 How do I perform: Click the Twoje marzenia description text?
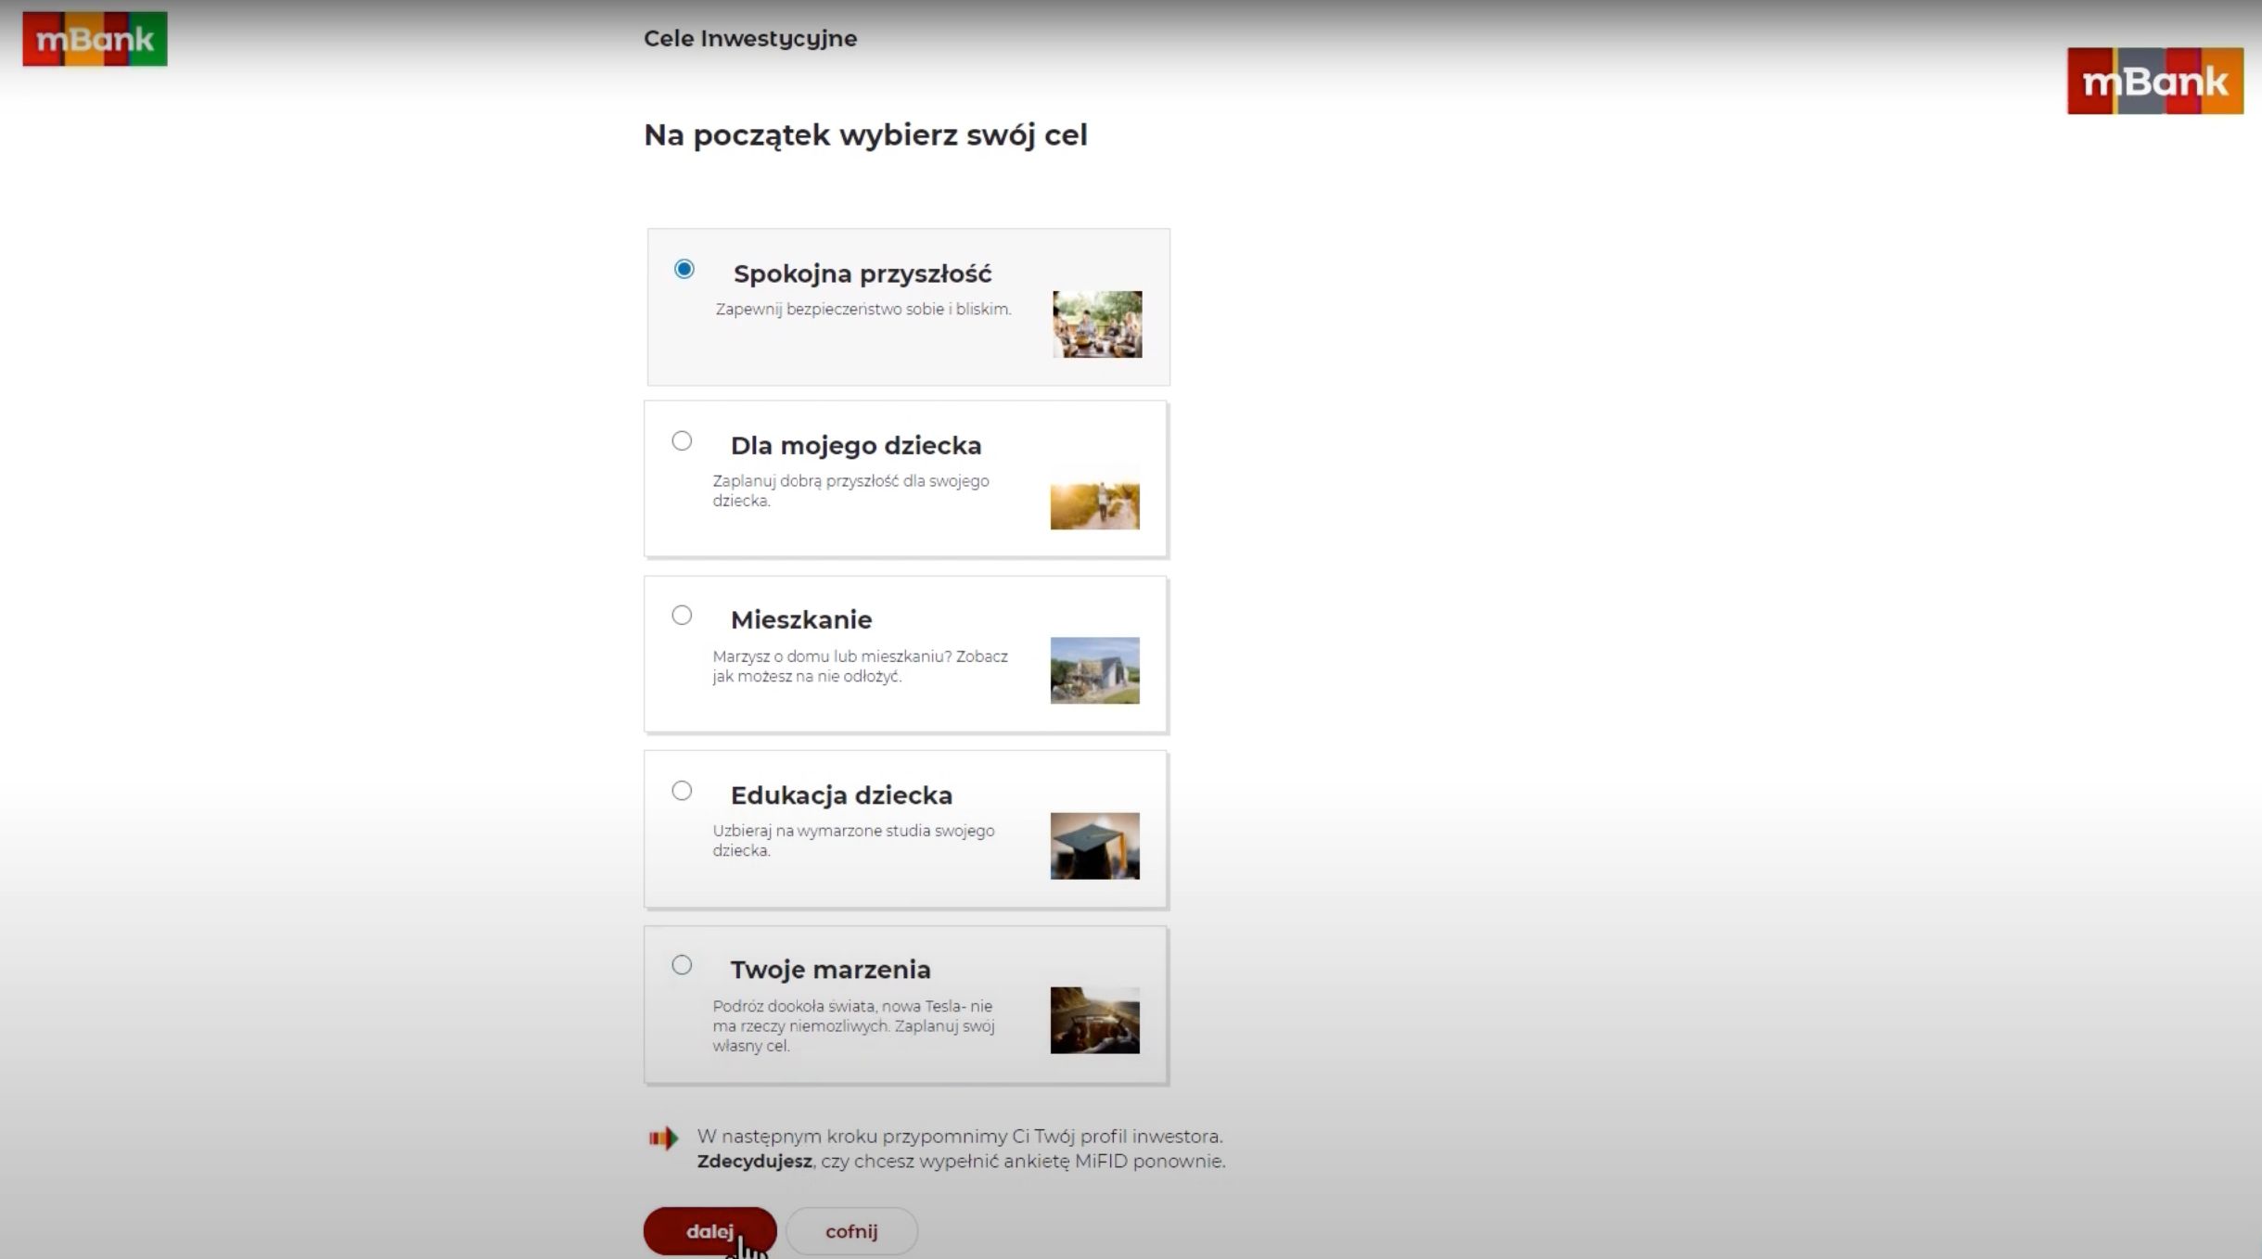(853, 1025)
